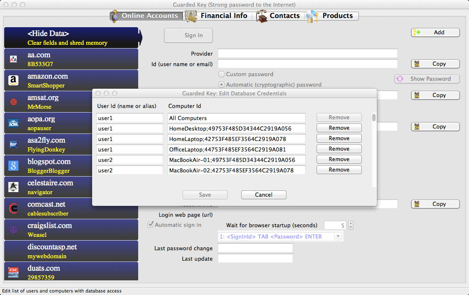
Task: Select the amazon.com SmartShopper account
Action: [x=71, y=80]
